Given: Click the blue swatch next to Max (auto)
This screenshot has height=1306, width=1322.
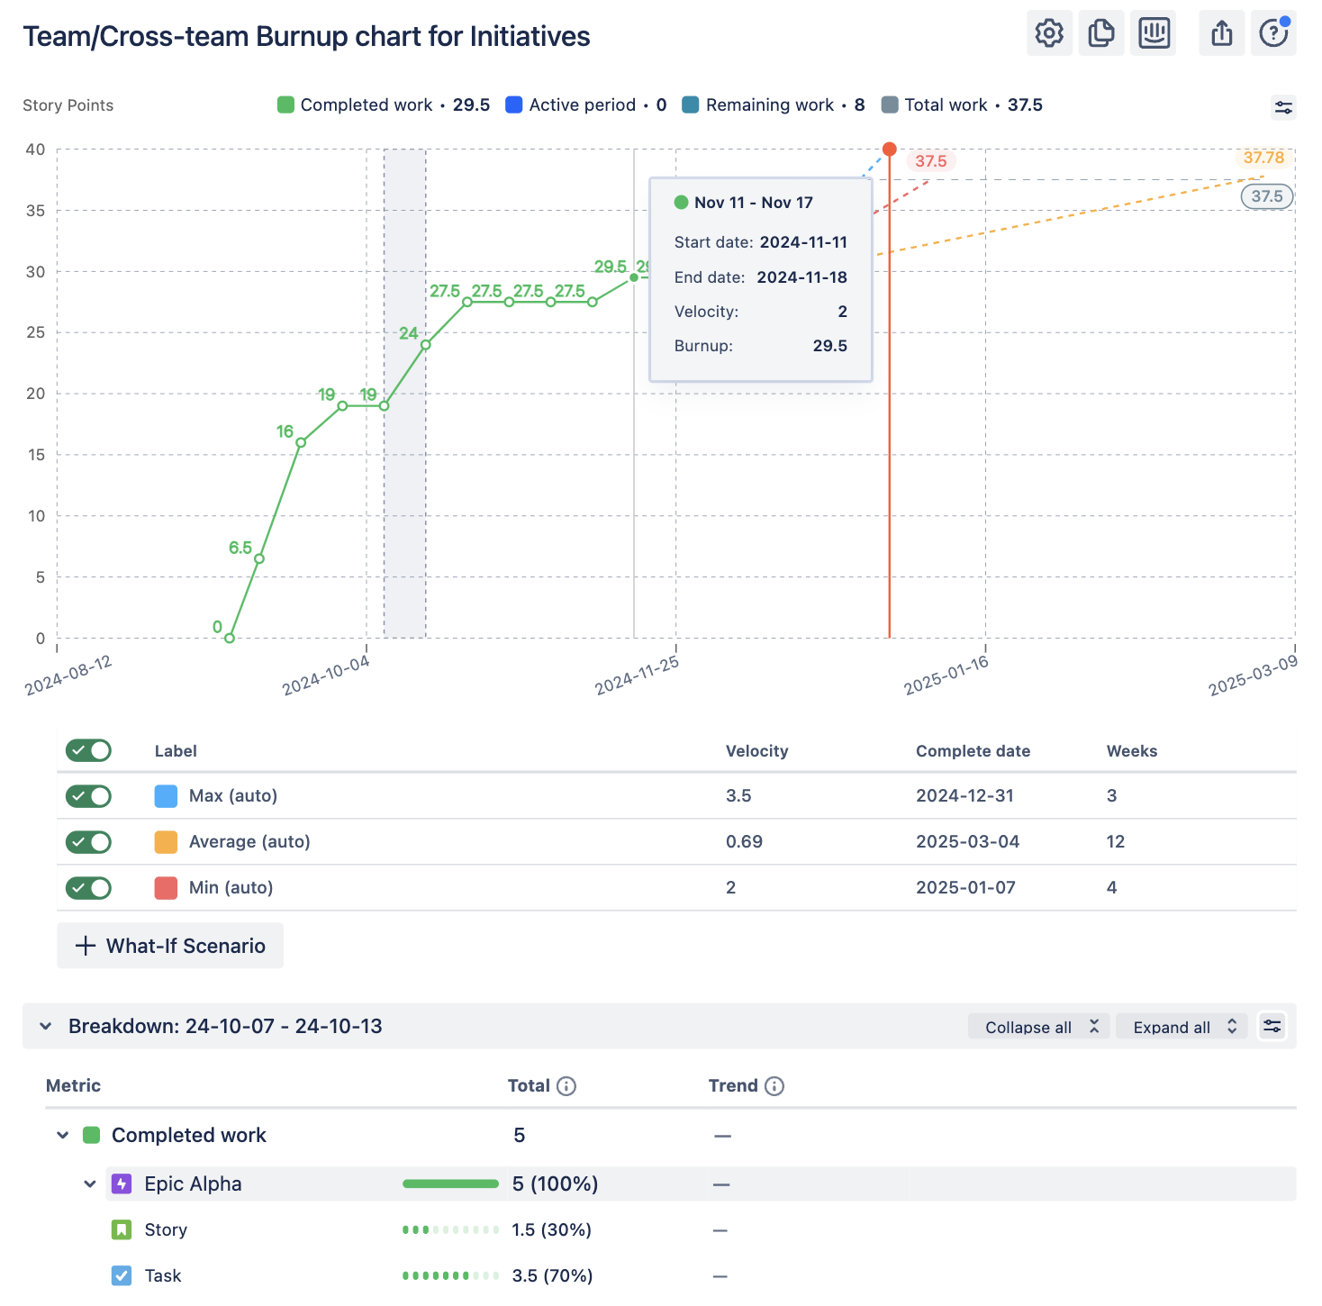Looking at the screenshot, I should (166, 795).
